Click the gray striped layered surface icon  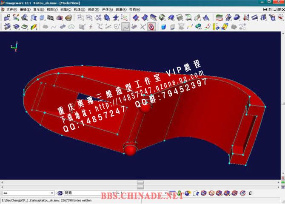pos(180,17)
